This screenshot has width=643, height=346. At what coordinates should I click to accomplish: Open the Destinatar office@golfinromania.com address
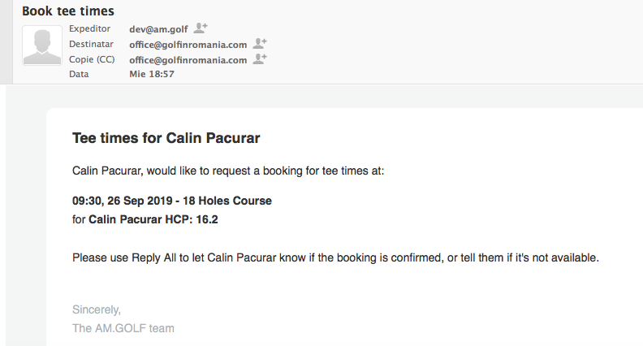tap(188, 45)
